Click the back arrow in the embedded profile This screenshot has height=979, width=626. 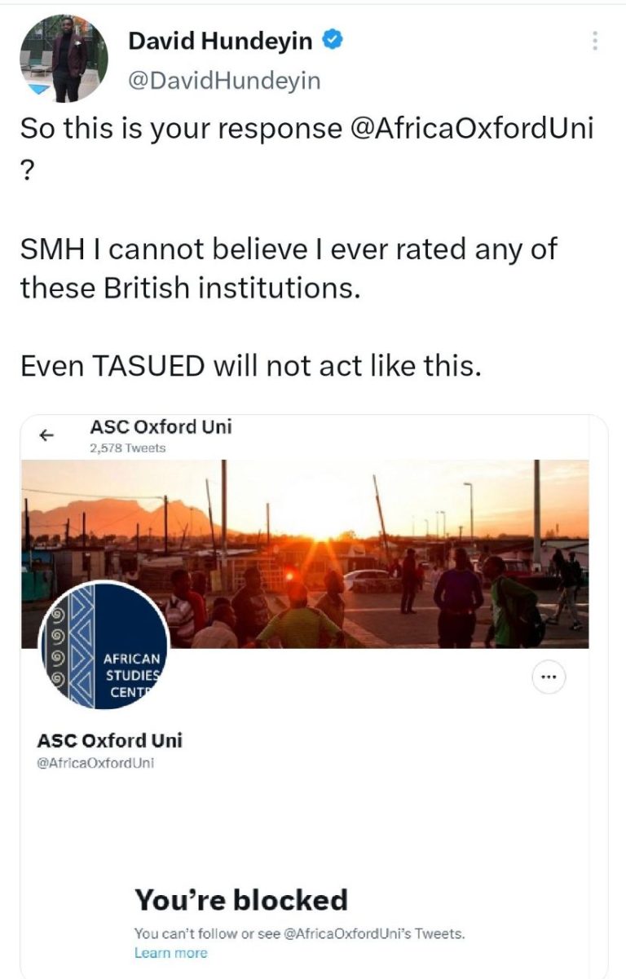click(46, 435)
